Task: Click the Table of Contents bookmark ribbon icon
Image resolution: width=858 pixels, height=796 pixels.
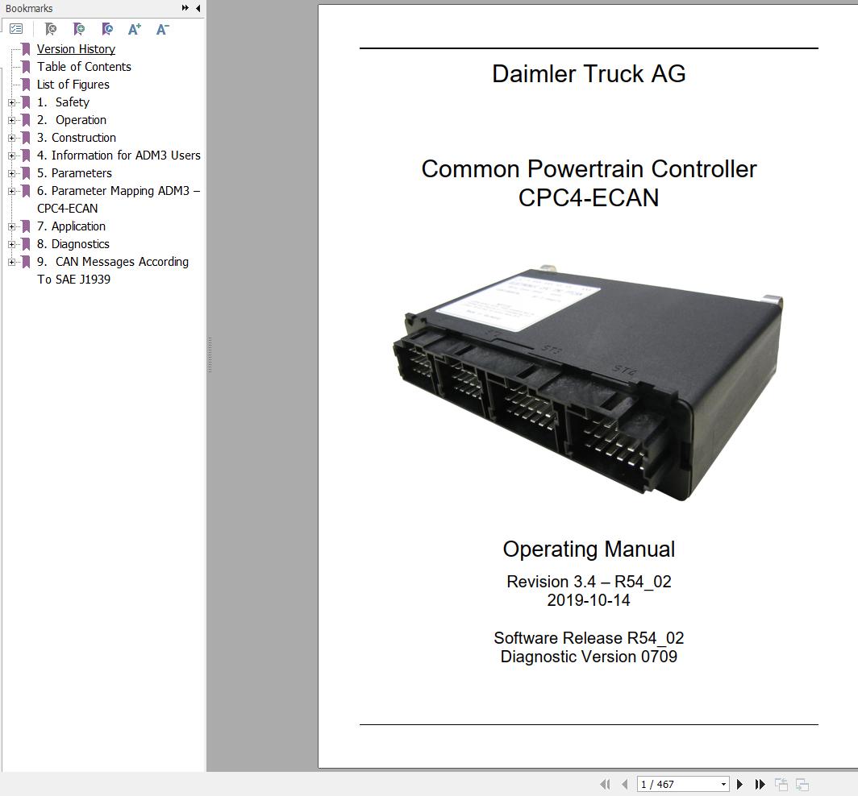Action: (26, 67)
